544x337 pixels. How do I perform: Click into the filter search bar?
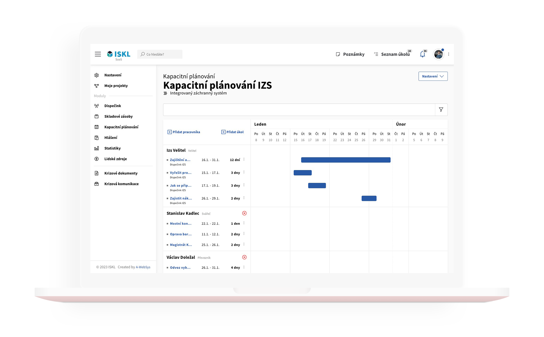[x=299, y=110]
